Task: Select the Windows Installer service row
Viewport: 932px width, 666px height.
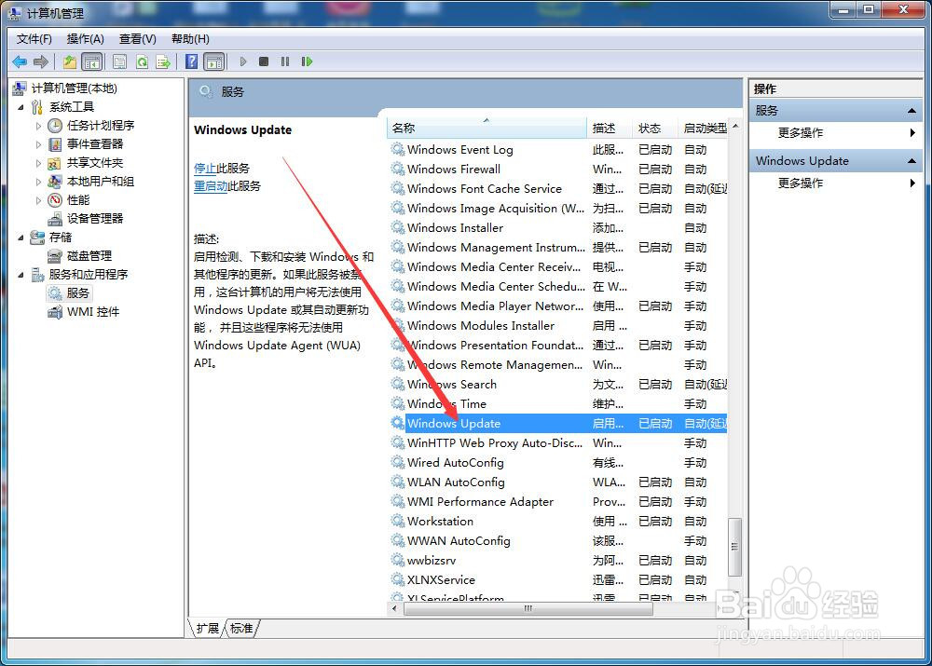Action: [x=557, y=228]
